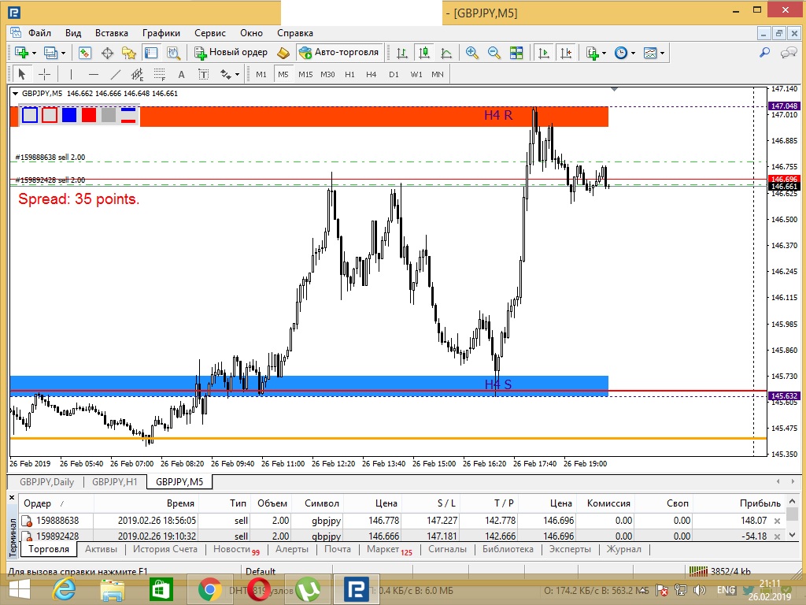Screen dimensions: 806x605
Task: Select the H4 timeframe button
Action: tap(372, 75)
